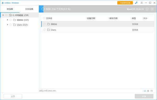Check the Users row checkbox in file list

click(44, 30)
